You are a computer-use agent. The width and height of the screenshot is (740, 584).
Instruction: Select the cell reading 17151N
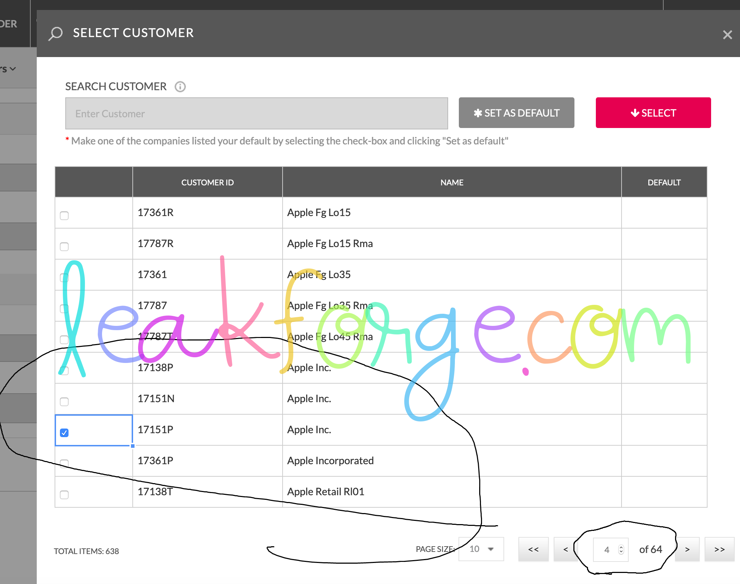point(208,399)
